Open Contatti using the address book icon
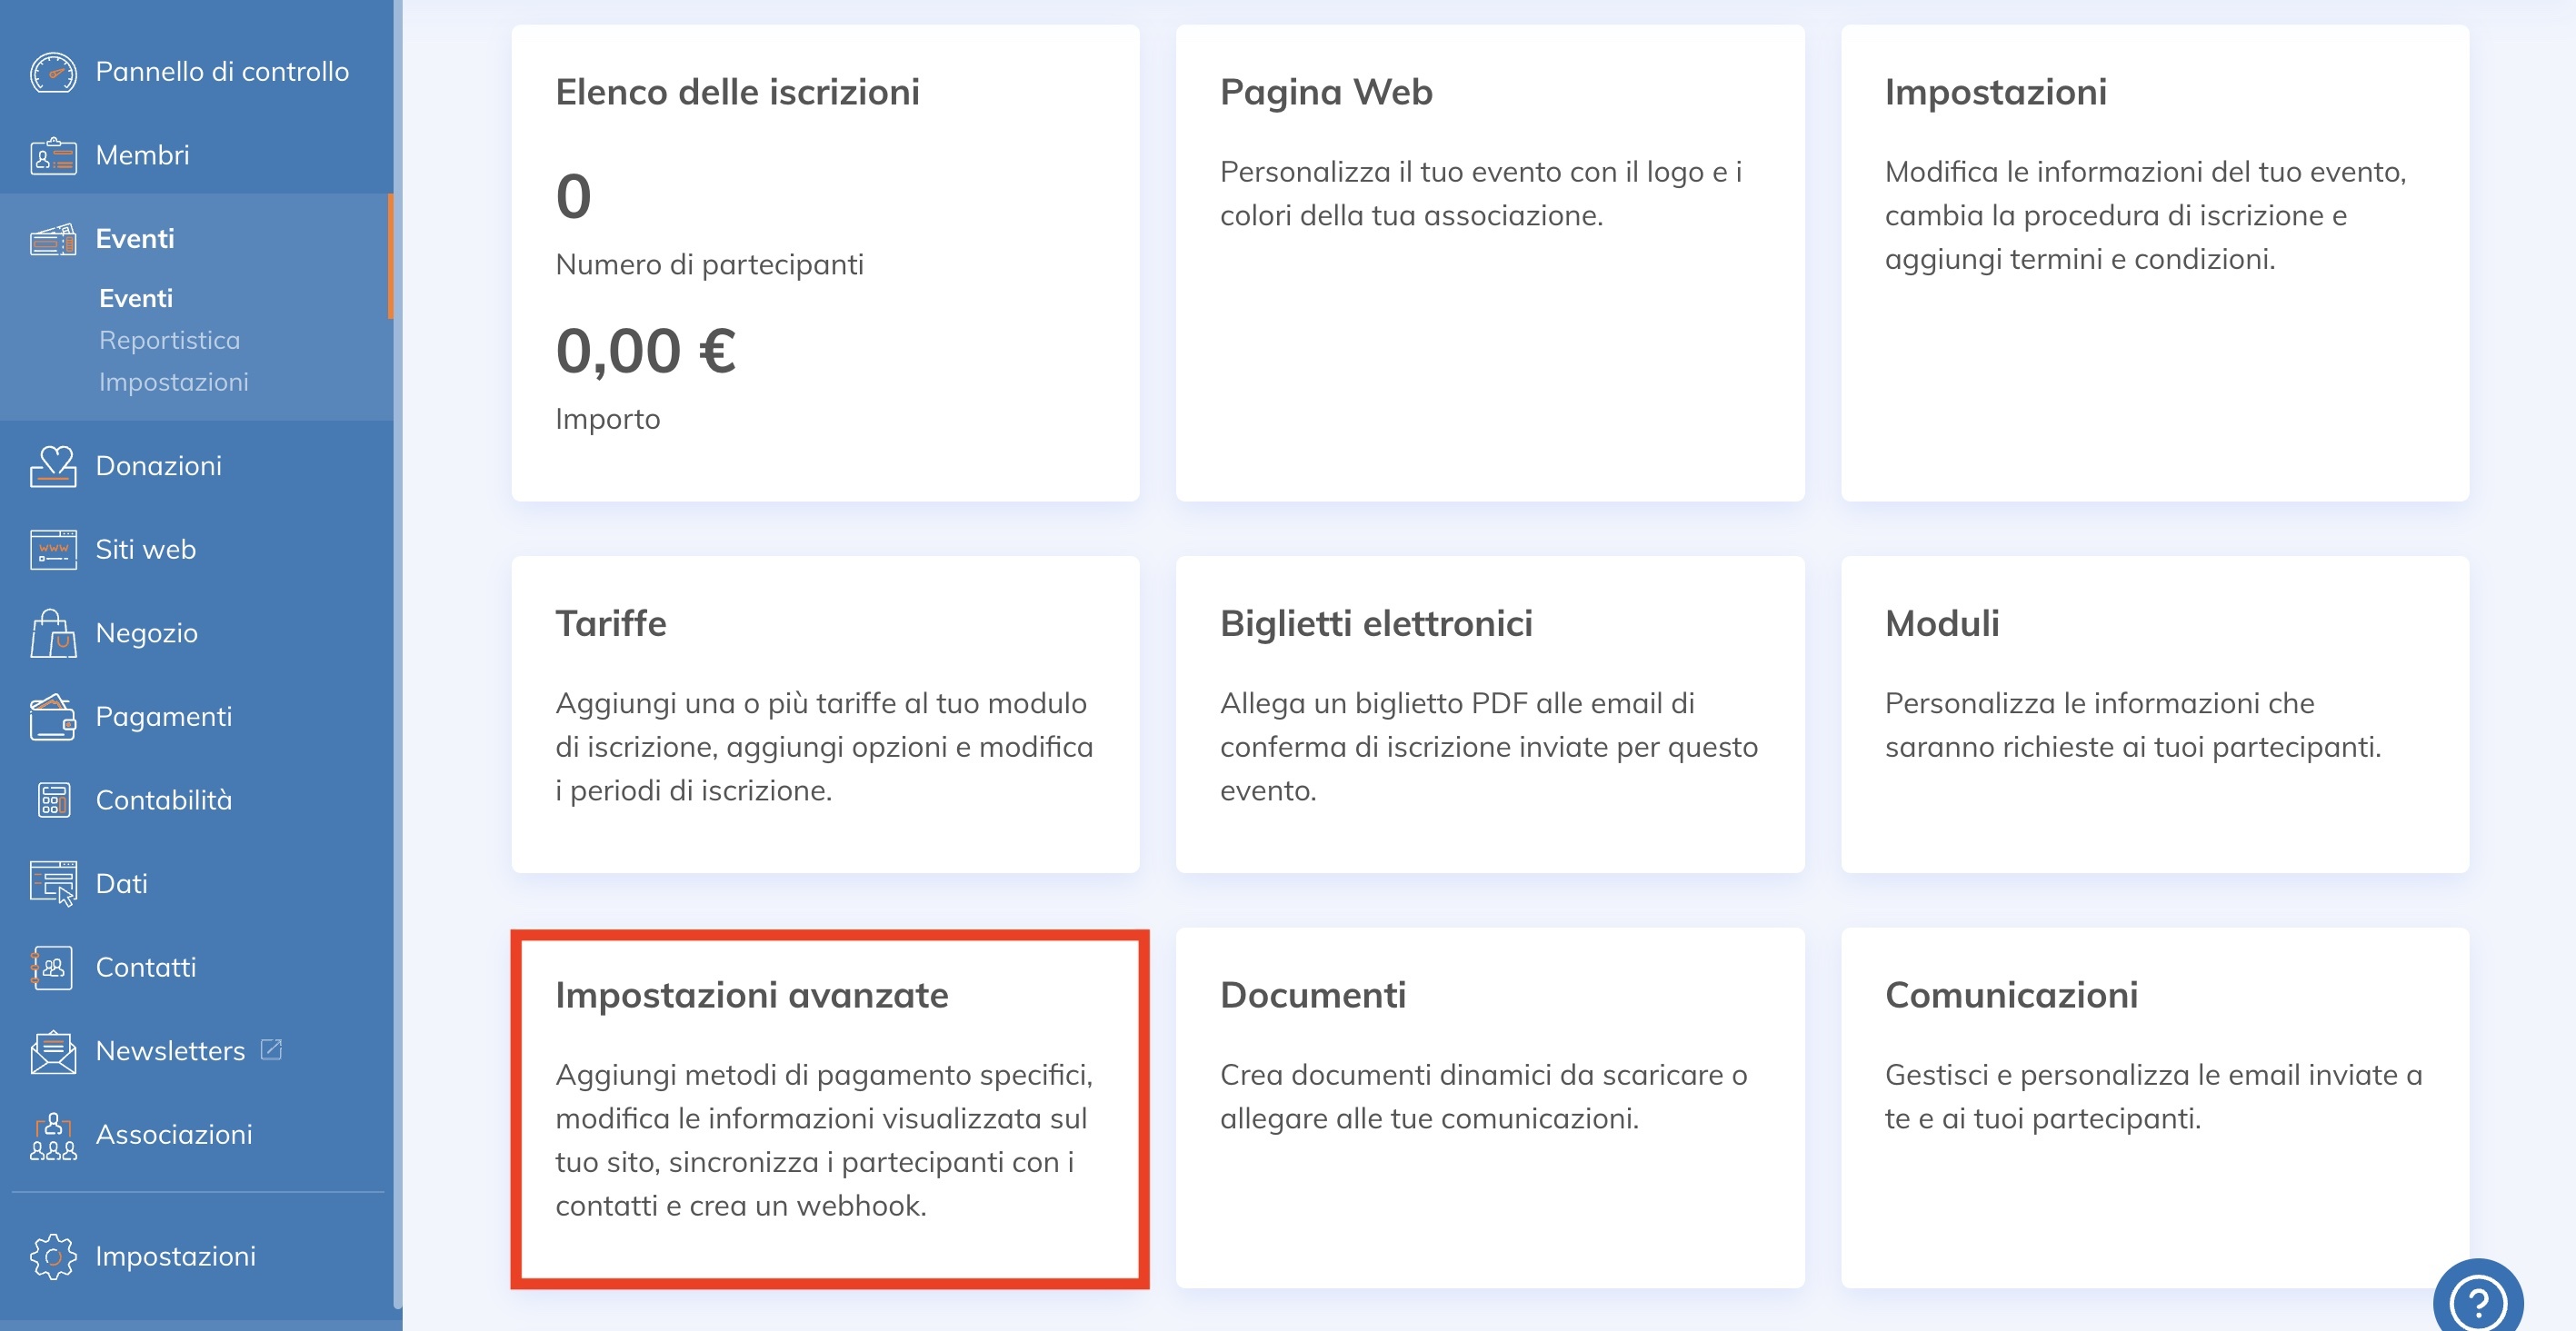 pyautogui.click(x=53, y=967)
